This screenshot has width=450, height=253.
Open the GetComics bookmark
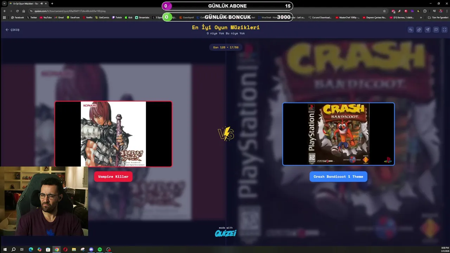102,18
